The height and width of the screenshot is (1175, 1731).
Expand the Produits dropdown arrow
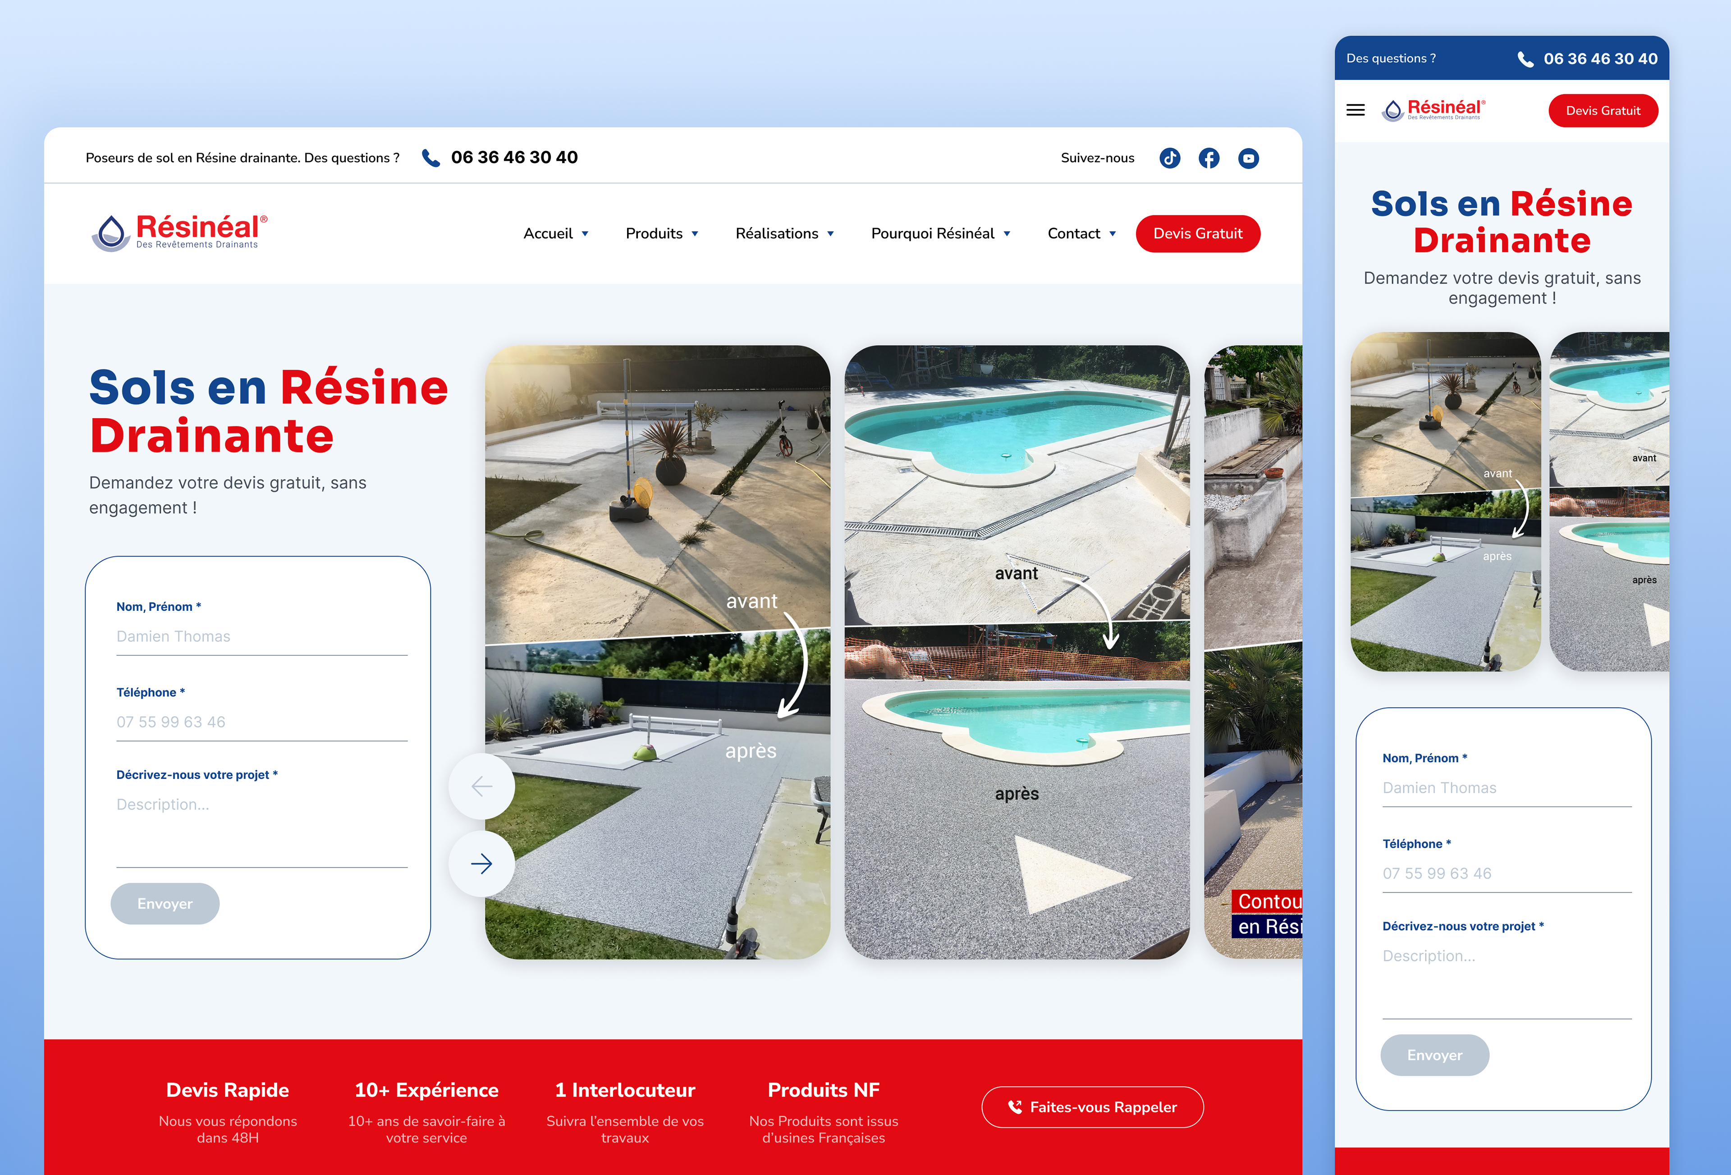[x=695, y=234]
